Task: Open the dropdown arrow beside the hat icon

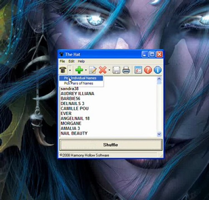Action: pyautogui.click(x=70, y=70)
